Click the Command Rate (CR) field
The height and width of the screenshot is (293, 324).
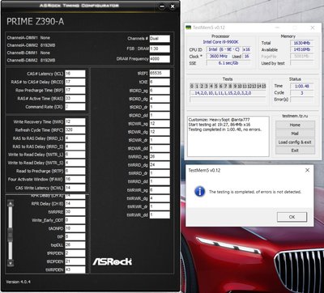click(75, 107)
